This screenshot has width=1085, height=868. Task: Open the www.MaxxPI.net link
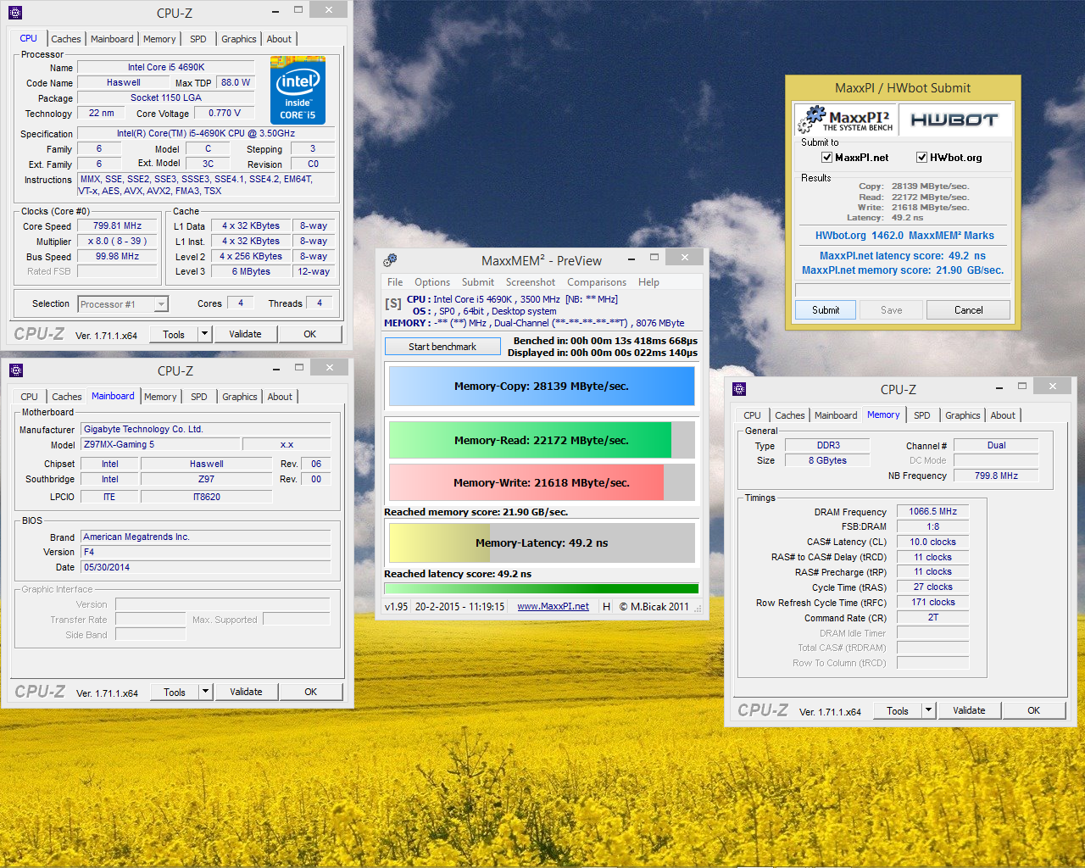[553, 606]
